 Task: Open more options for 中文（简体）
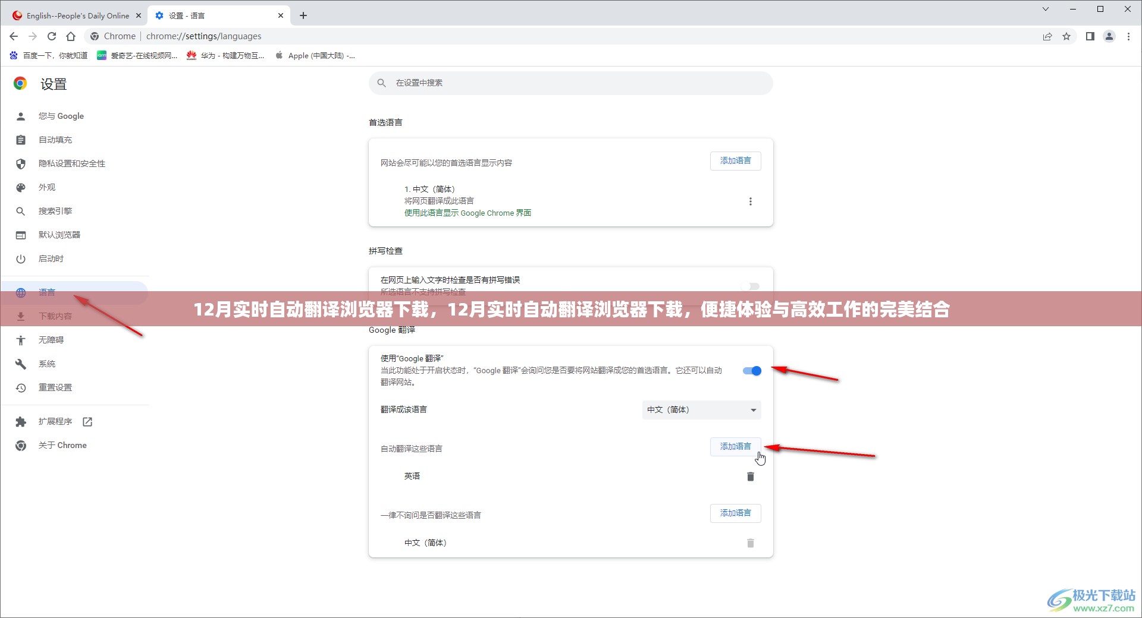tap(750, 201)
